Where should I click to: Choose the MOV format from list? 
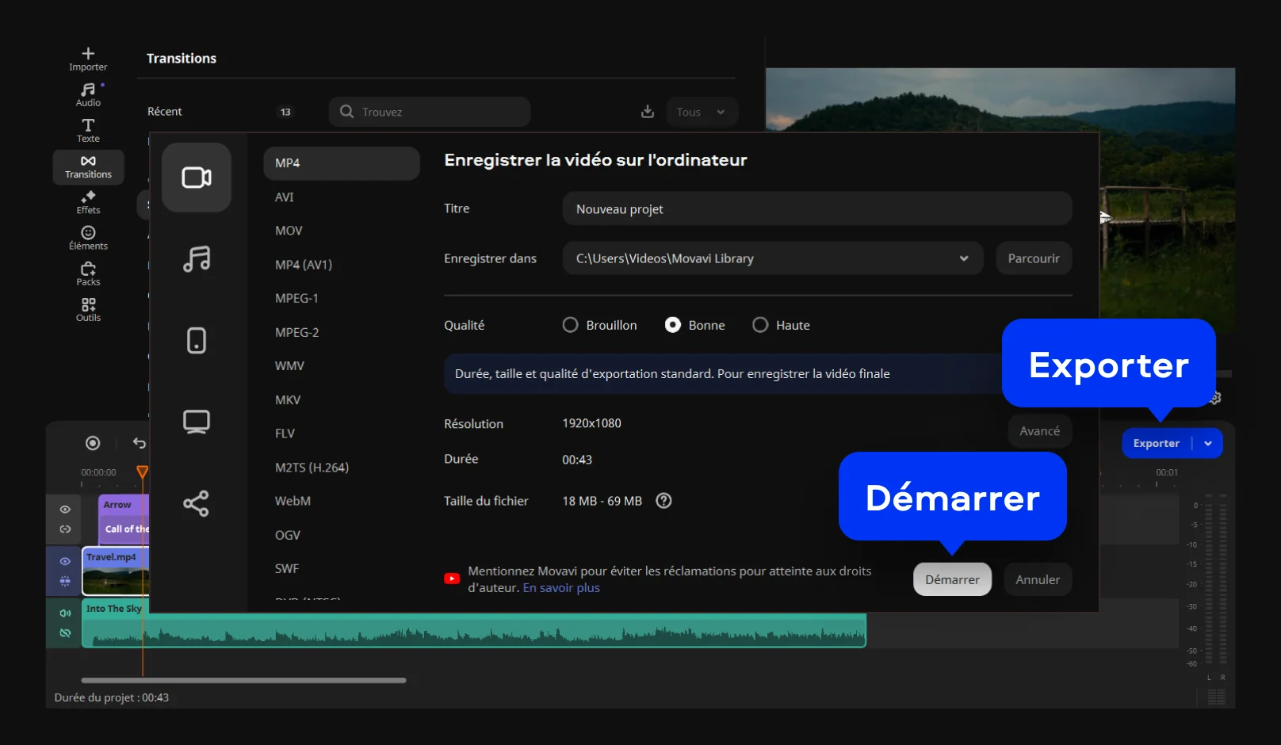click(x=289, y=231)
